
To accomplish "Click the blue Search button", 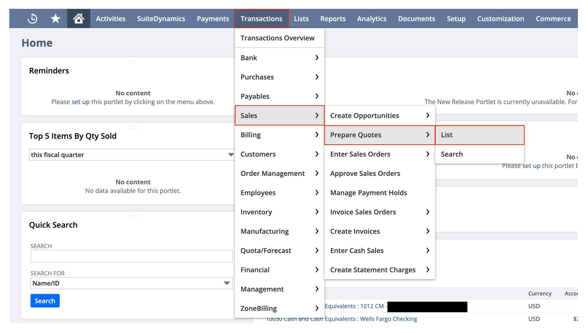I will coord(45,301).
